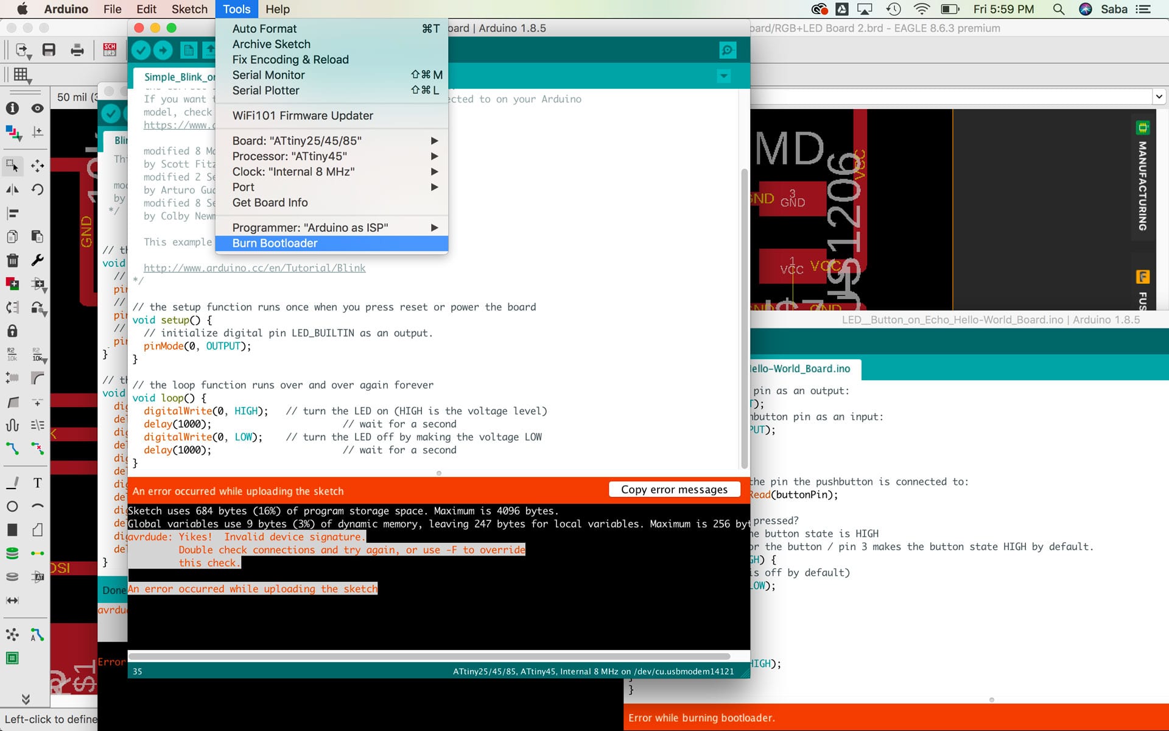Select the EAGLE Rectangle tool
The height and width of the screenshot is (731, 1169).
[x=12, y=530]
